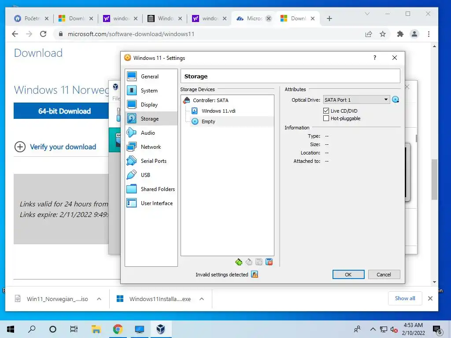Show hidden system tray icons
451x338 pixels.
(373, 329)
